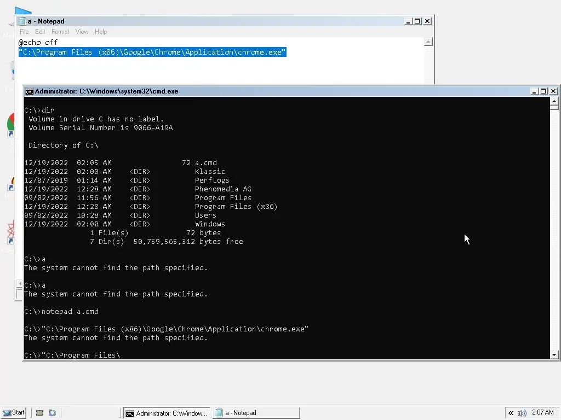
Task: Click the cmd window vertical scrollbar track
Action: [554, 230]
